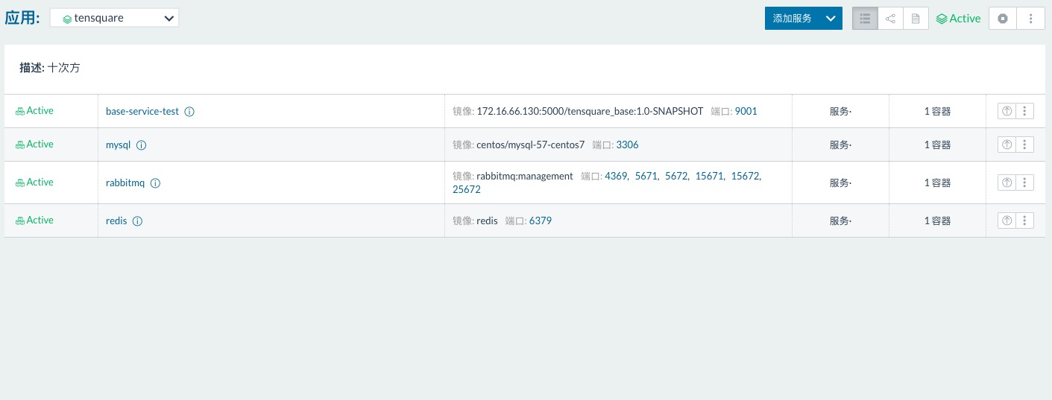The image size is (1052, 400).
Task: Click the stack Active status label
Action: point(959,19)
